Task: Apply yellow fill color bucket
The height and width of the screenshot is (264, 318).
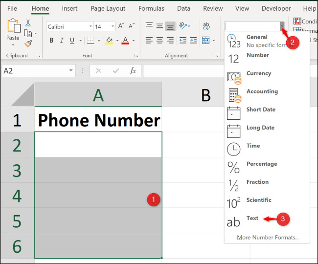Action: (x=109, y=40)
